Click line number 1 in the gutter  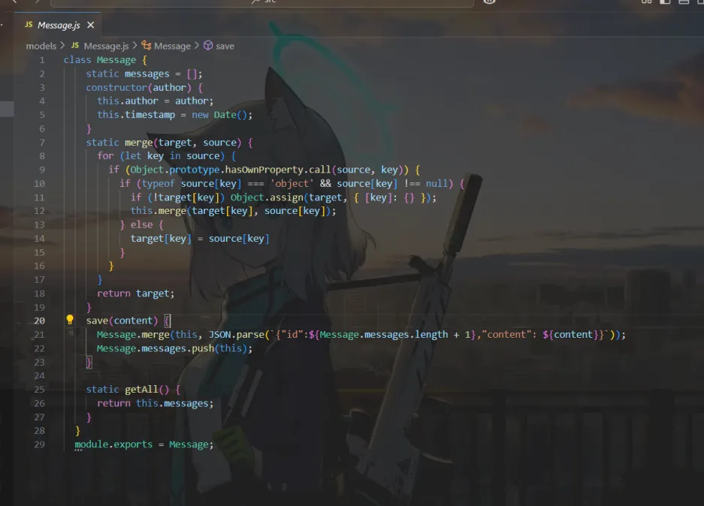(42, 60)
